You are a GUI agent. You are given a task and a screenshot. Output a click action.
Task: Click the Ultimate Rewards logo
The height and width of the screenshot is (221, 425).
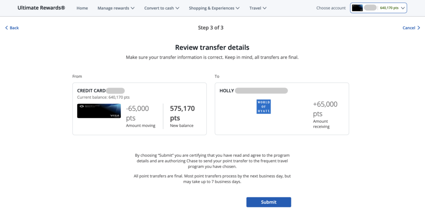click(41, 8)
